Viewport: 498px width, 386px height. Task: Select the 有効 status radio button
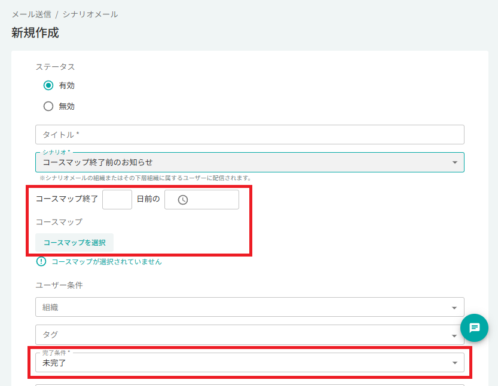point(48,85)
